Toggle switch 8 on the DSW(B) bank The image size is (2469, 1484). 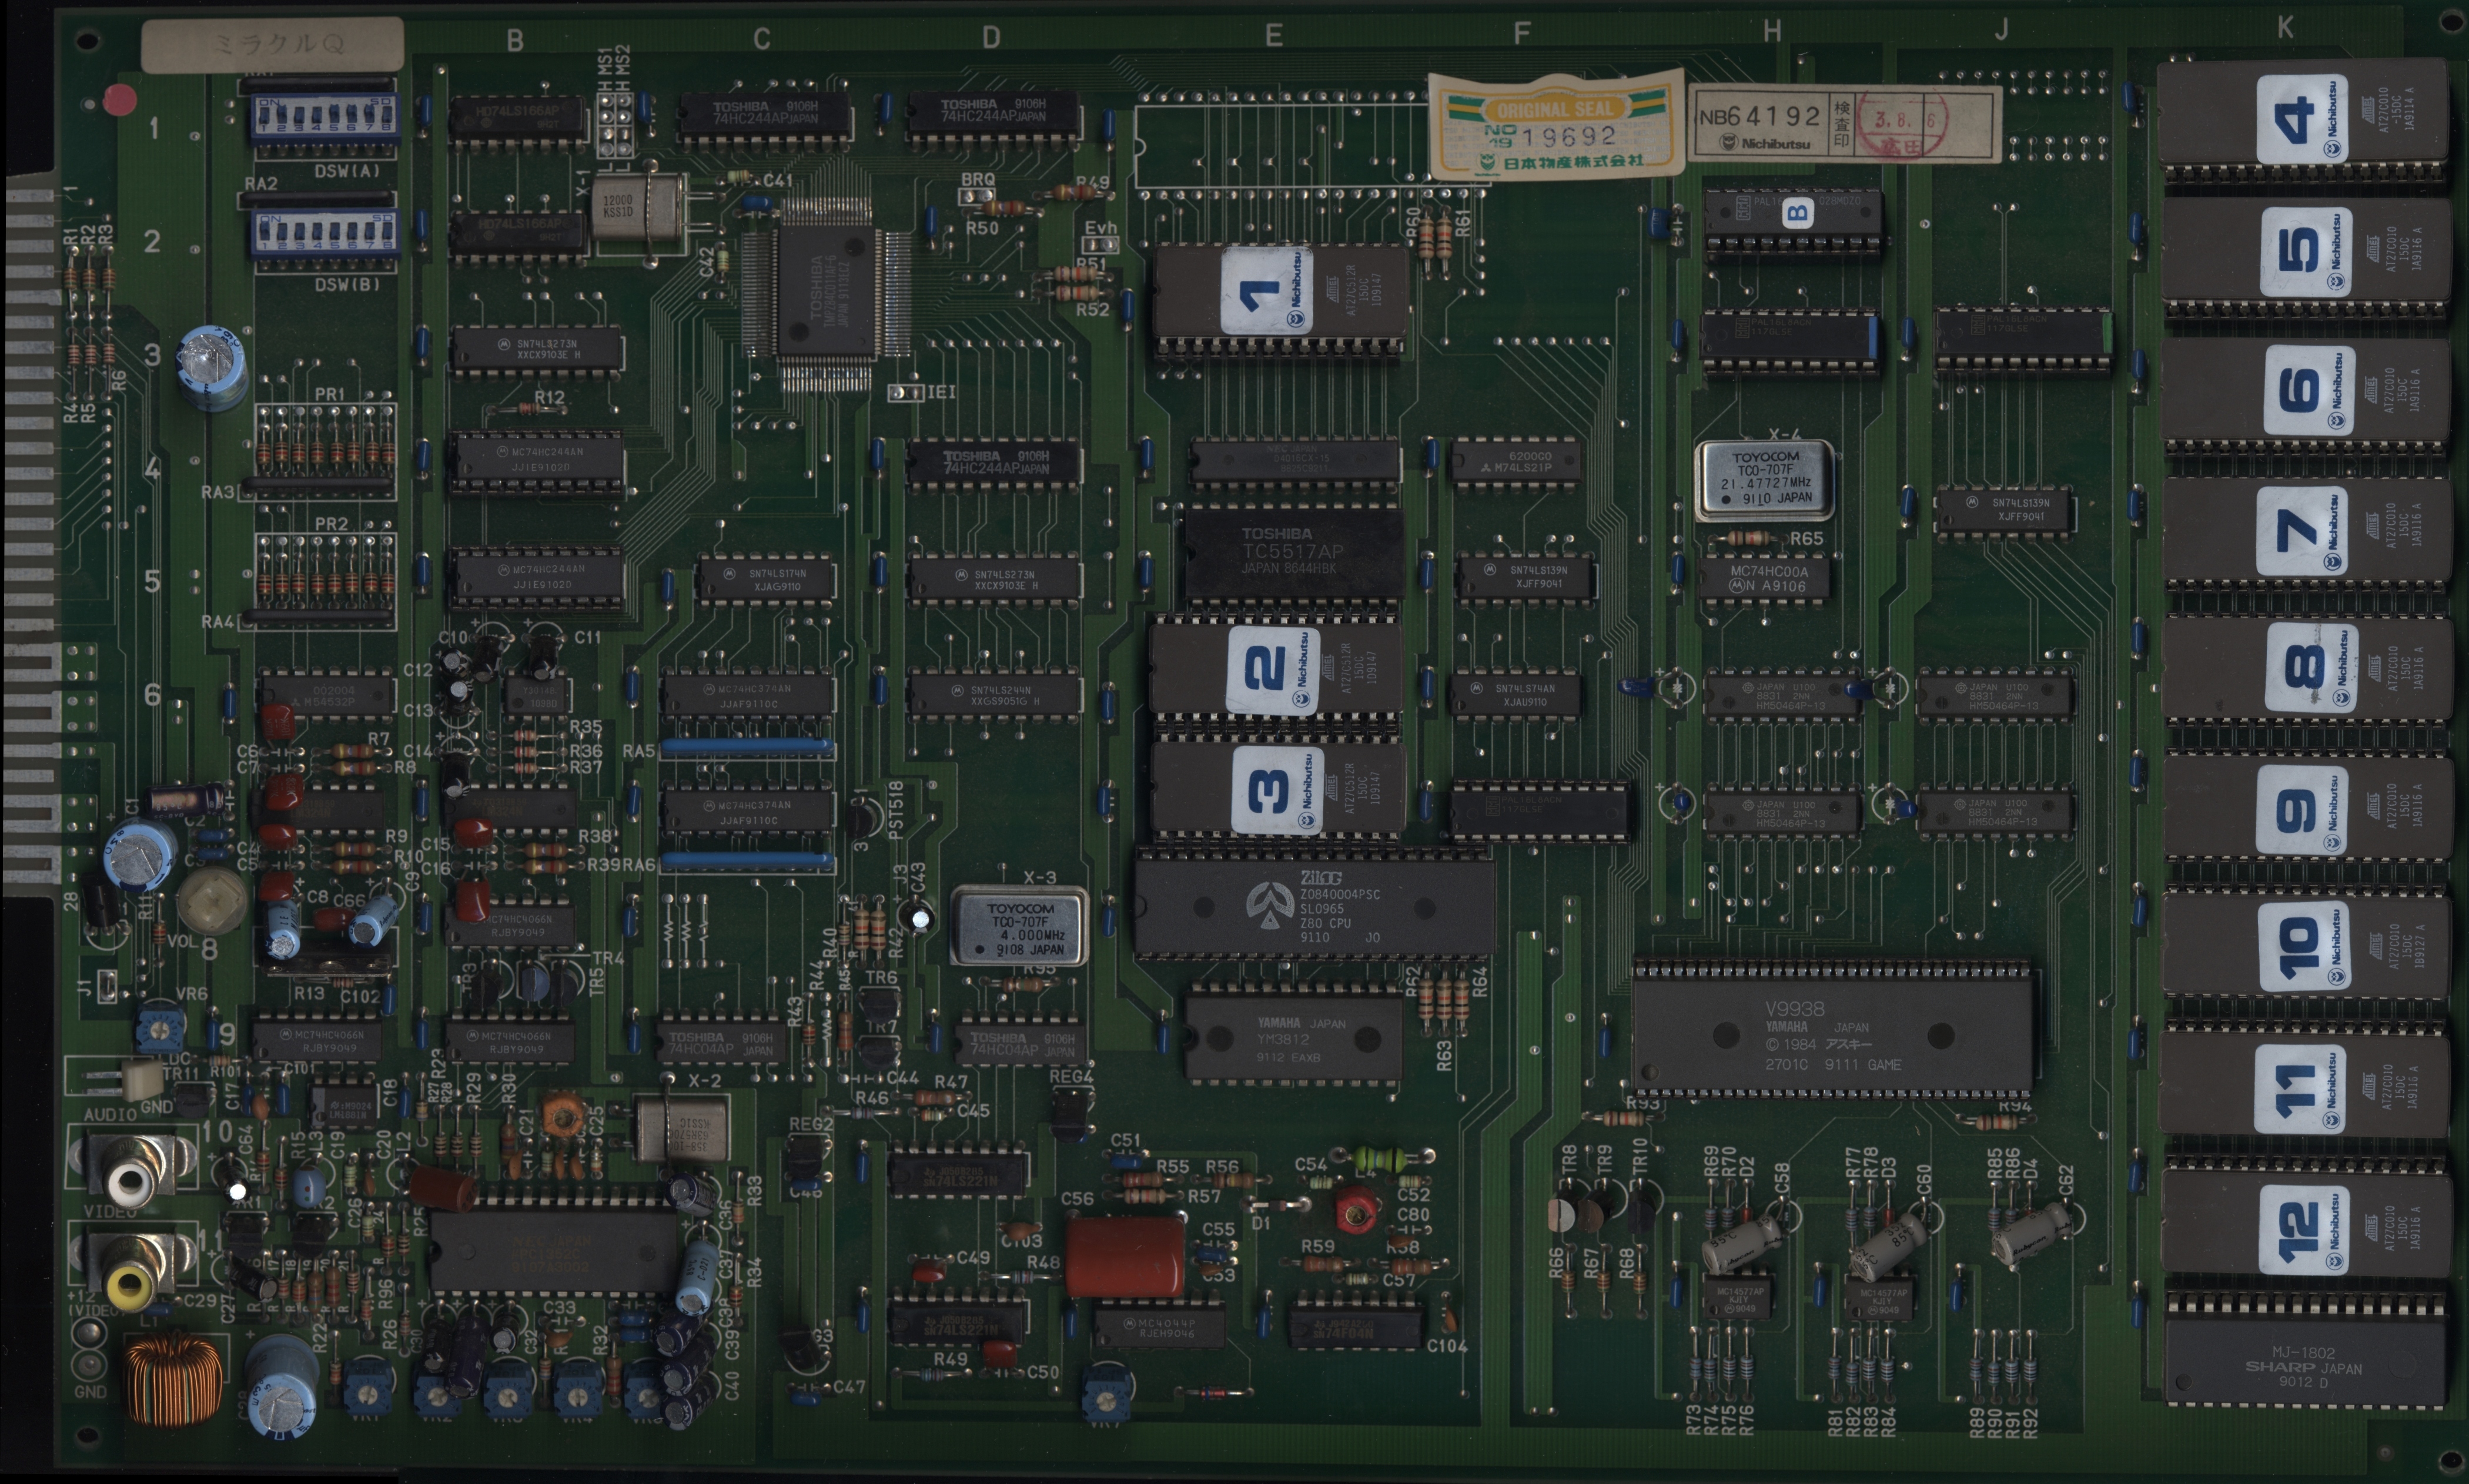point(386,232)
